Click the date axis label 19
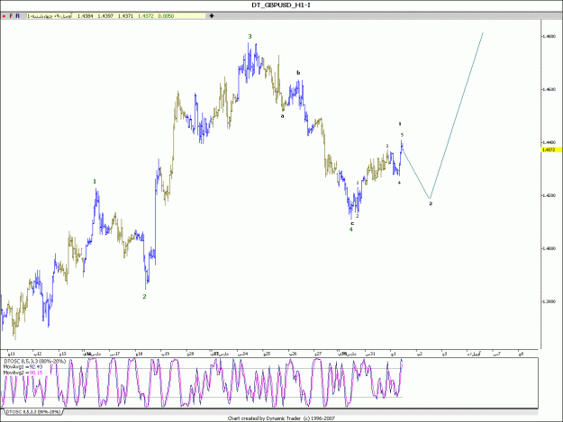The height and width of the screenshot is (422, 563). [165, 354]
